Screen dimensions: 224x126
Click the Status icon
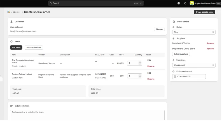tap(173, 27)
